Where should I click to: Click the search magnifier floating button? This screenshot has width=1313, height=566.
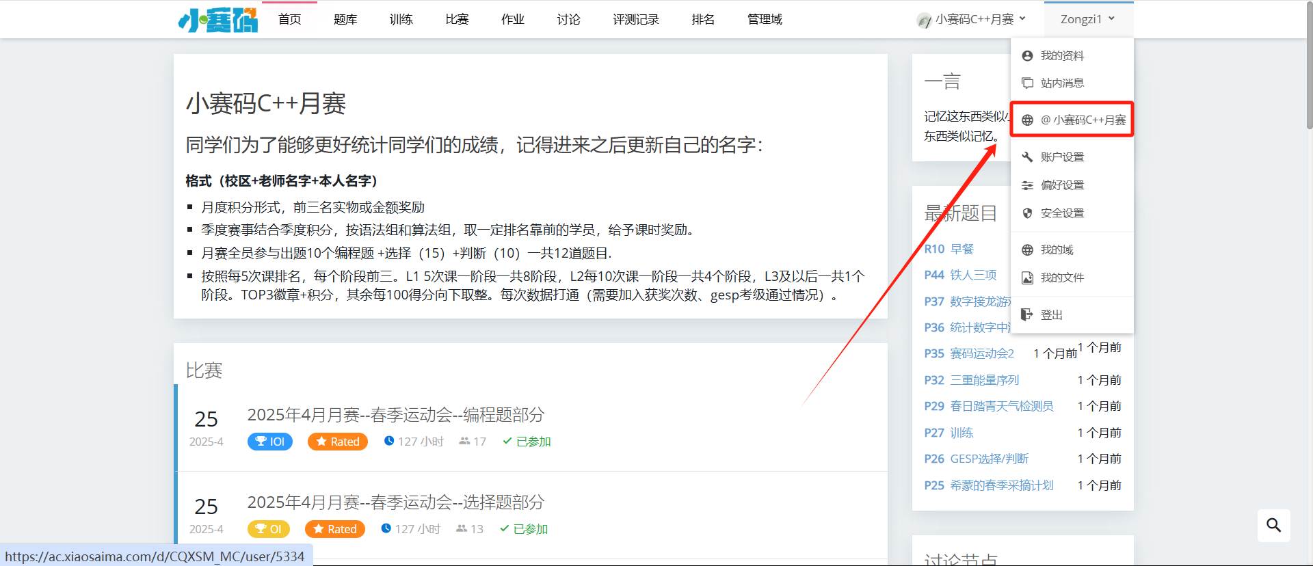point(1273,525)
